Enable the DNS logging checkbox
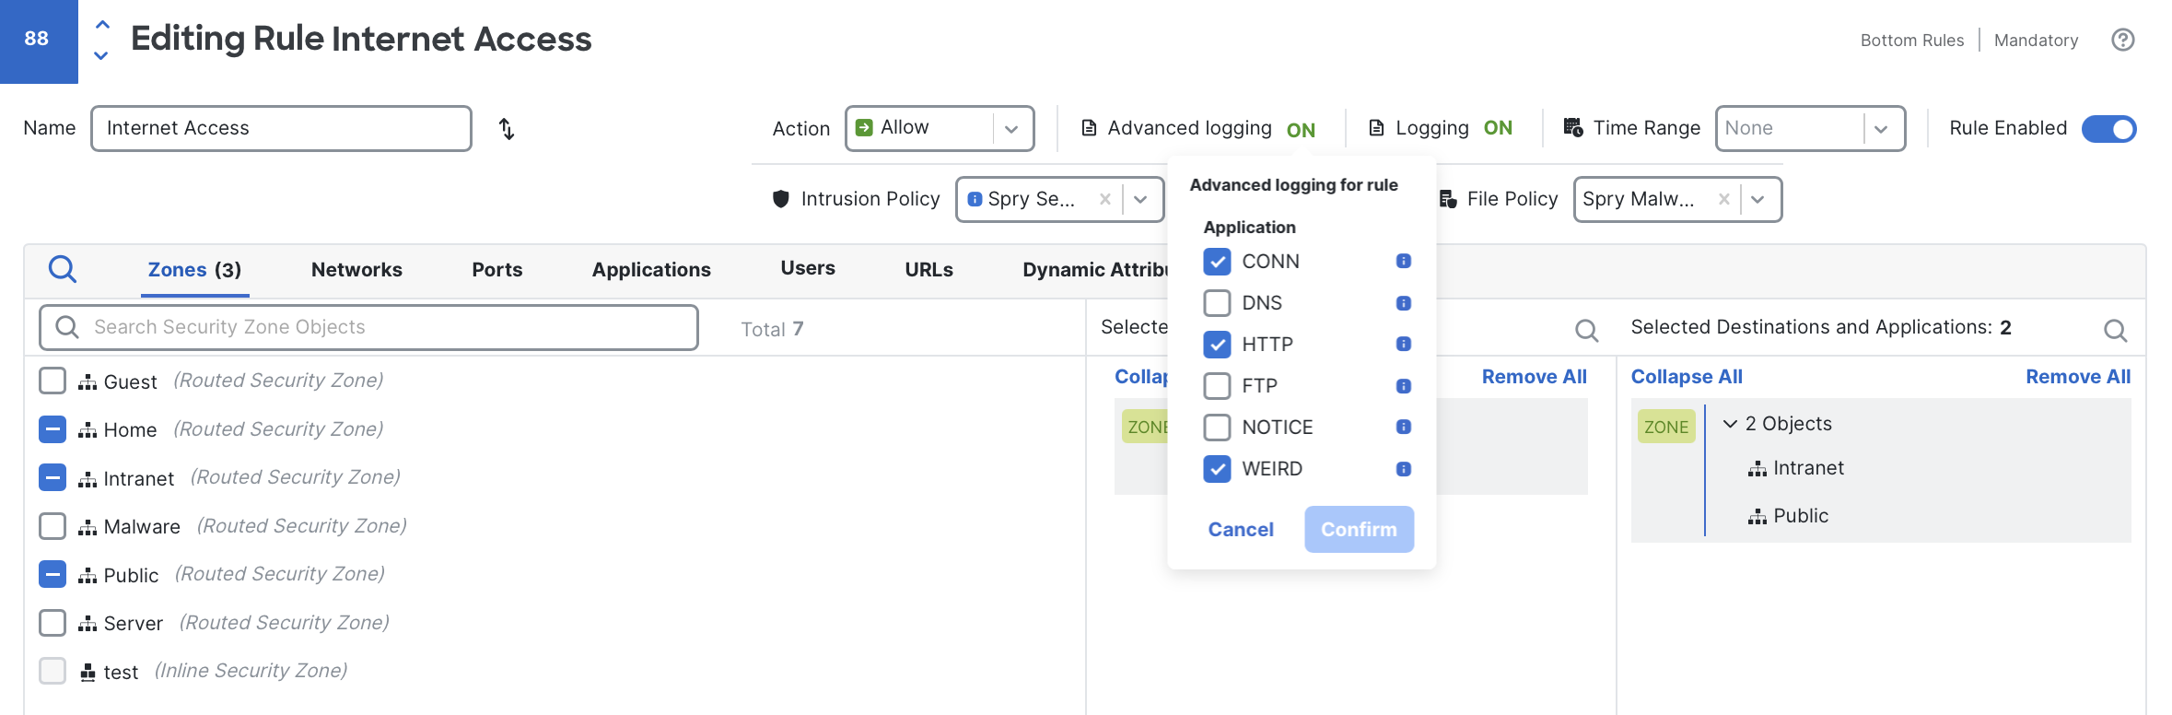 pos(1217,302)
